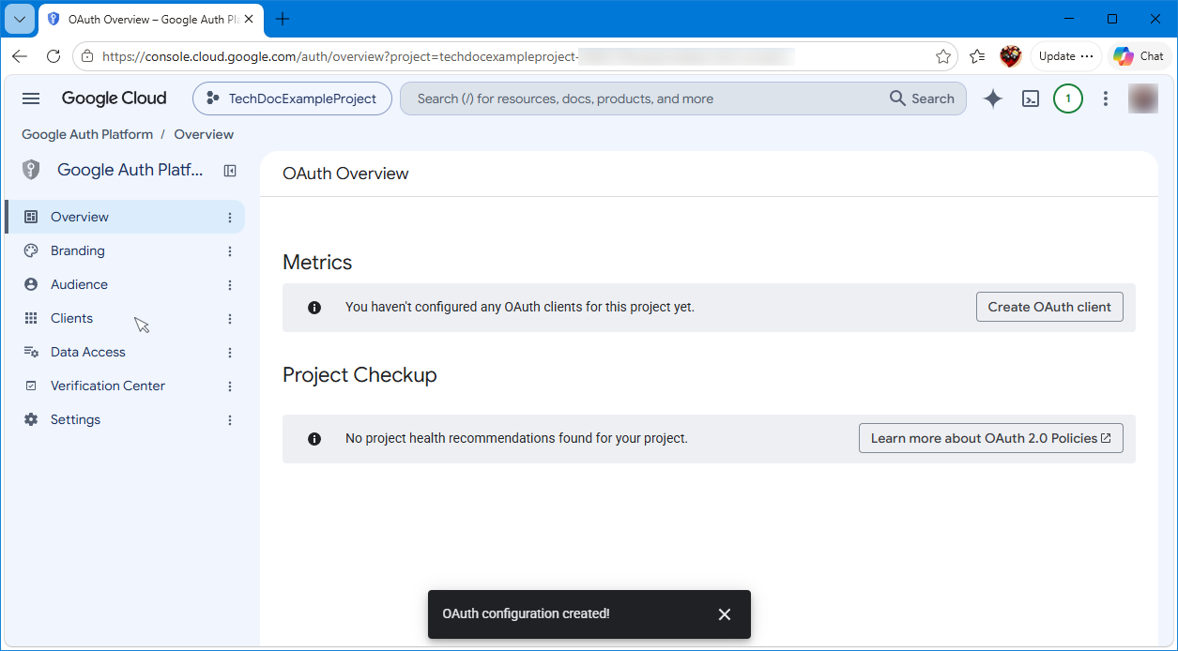Click the Verification Center checkbox icon
This screenshot has width=1178, height=651.
(31, 386)
